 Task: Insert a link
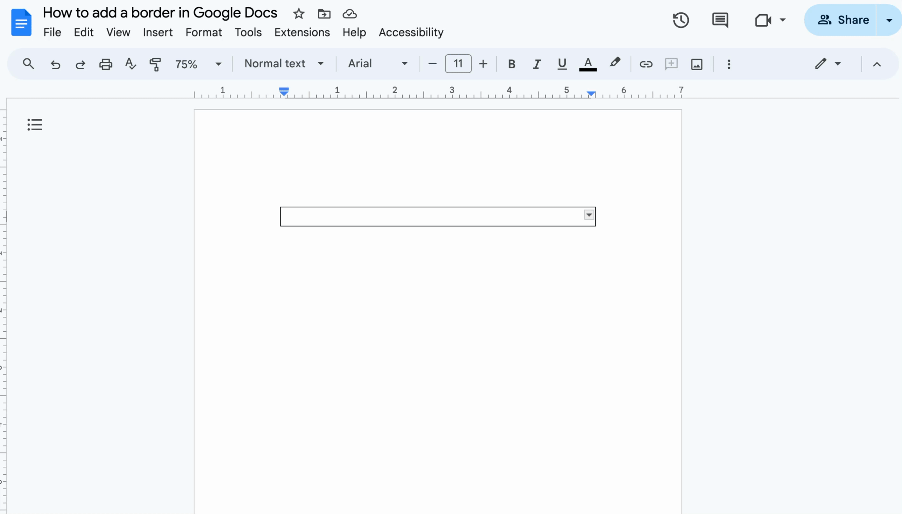(x=646, y=64)
